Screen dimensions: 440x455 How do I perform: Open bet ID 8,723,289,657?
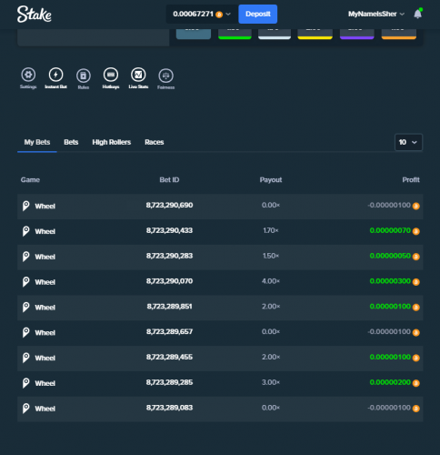point(169,332)
